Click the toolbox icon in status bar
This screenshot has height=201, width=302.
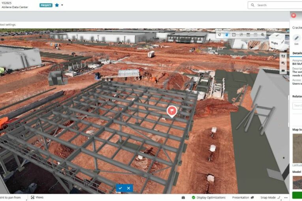[183, 197]
